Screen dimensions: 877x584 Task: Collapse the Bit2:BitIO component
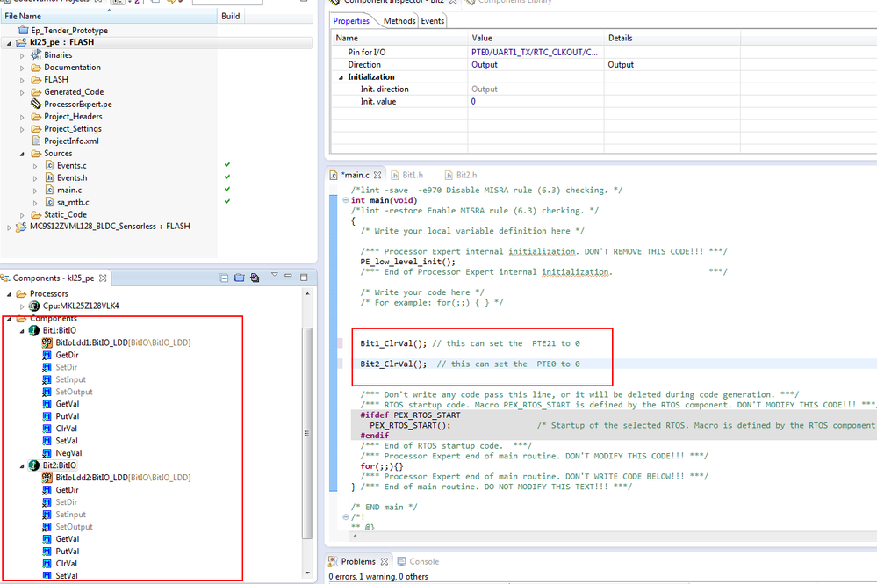point(22,466)
